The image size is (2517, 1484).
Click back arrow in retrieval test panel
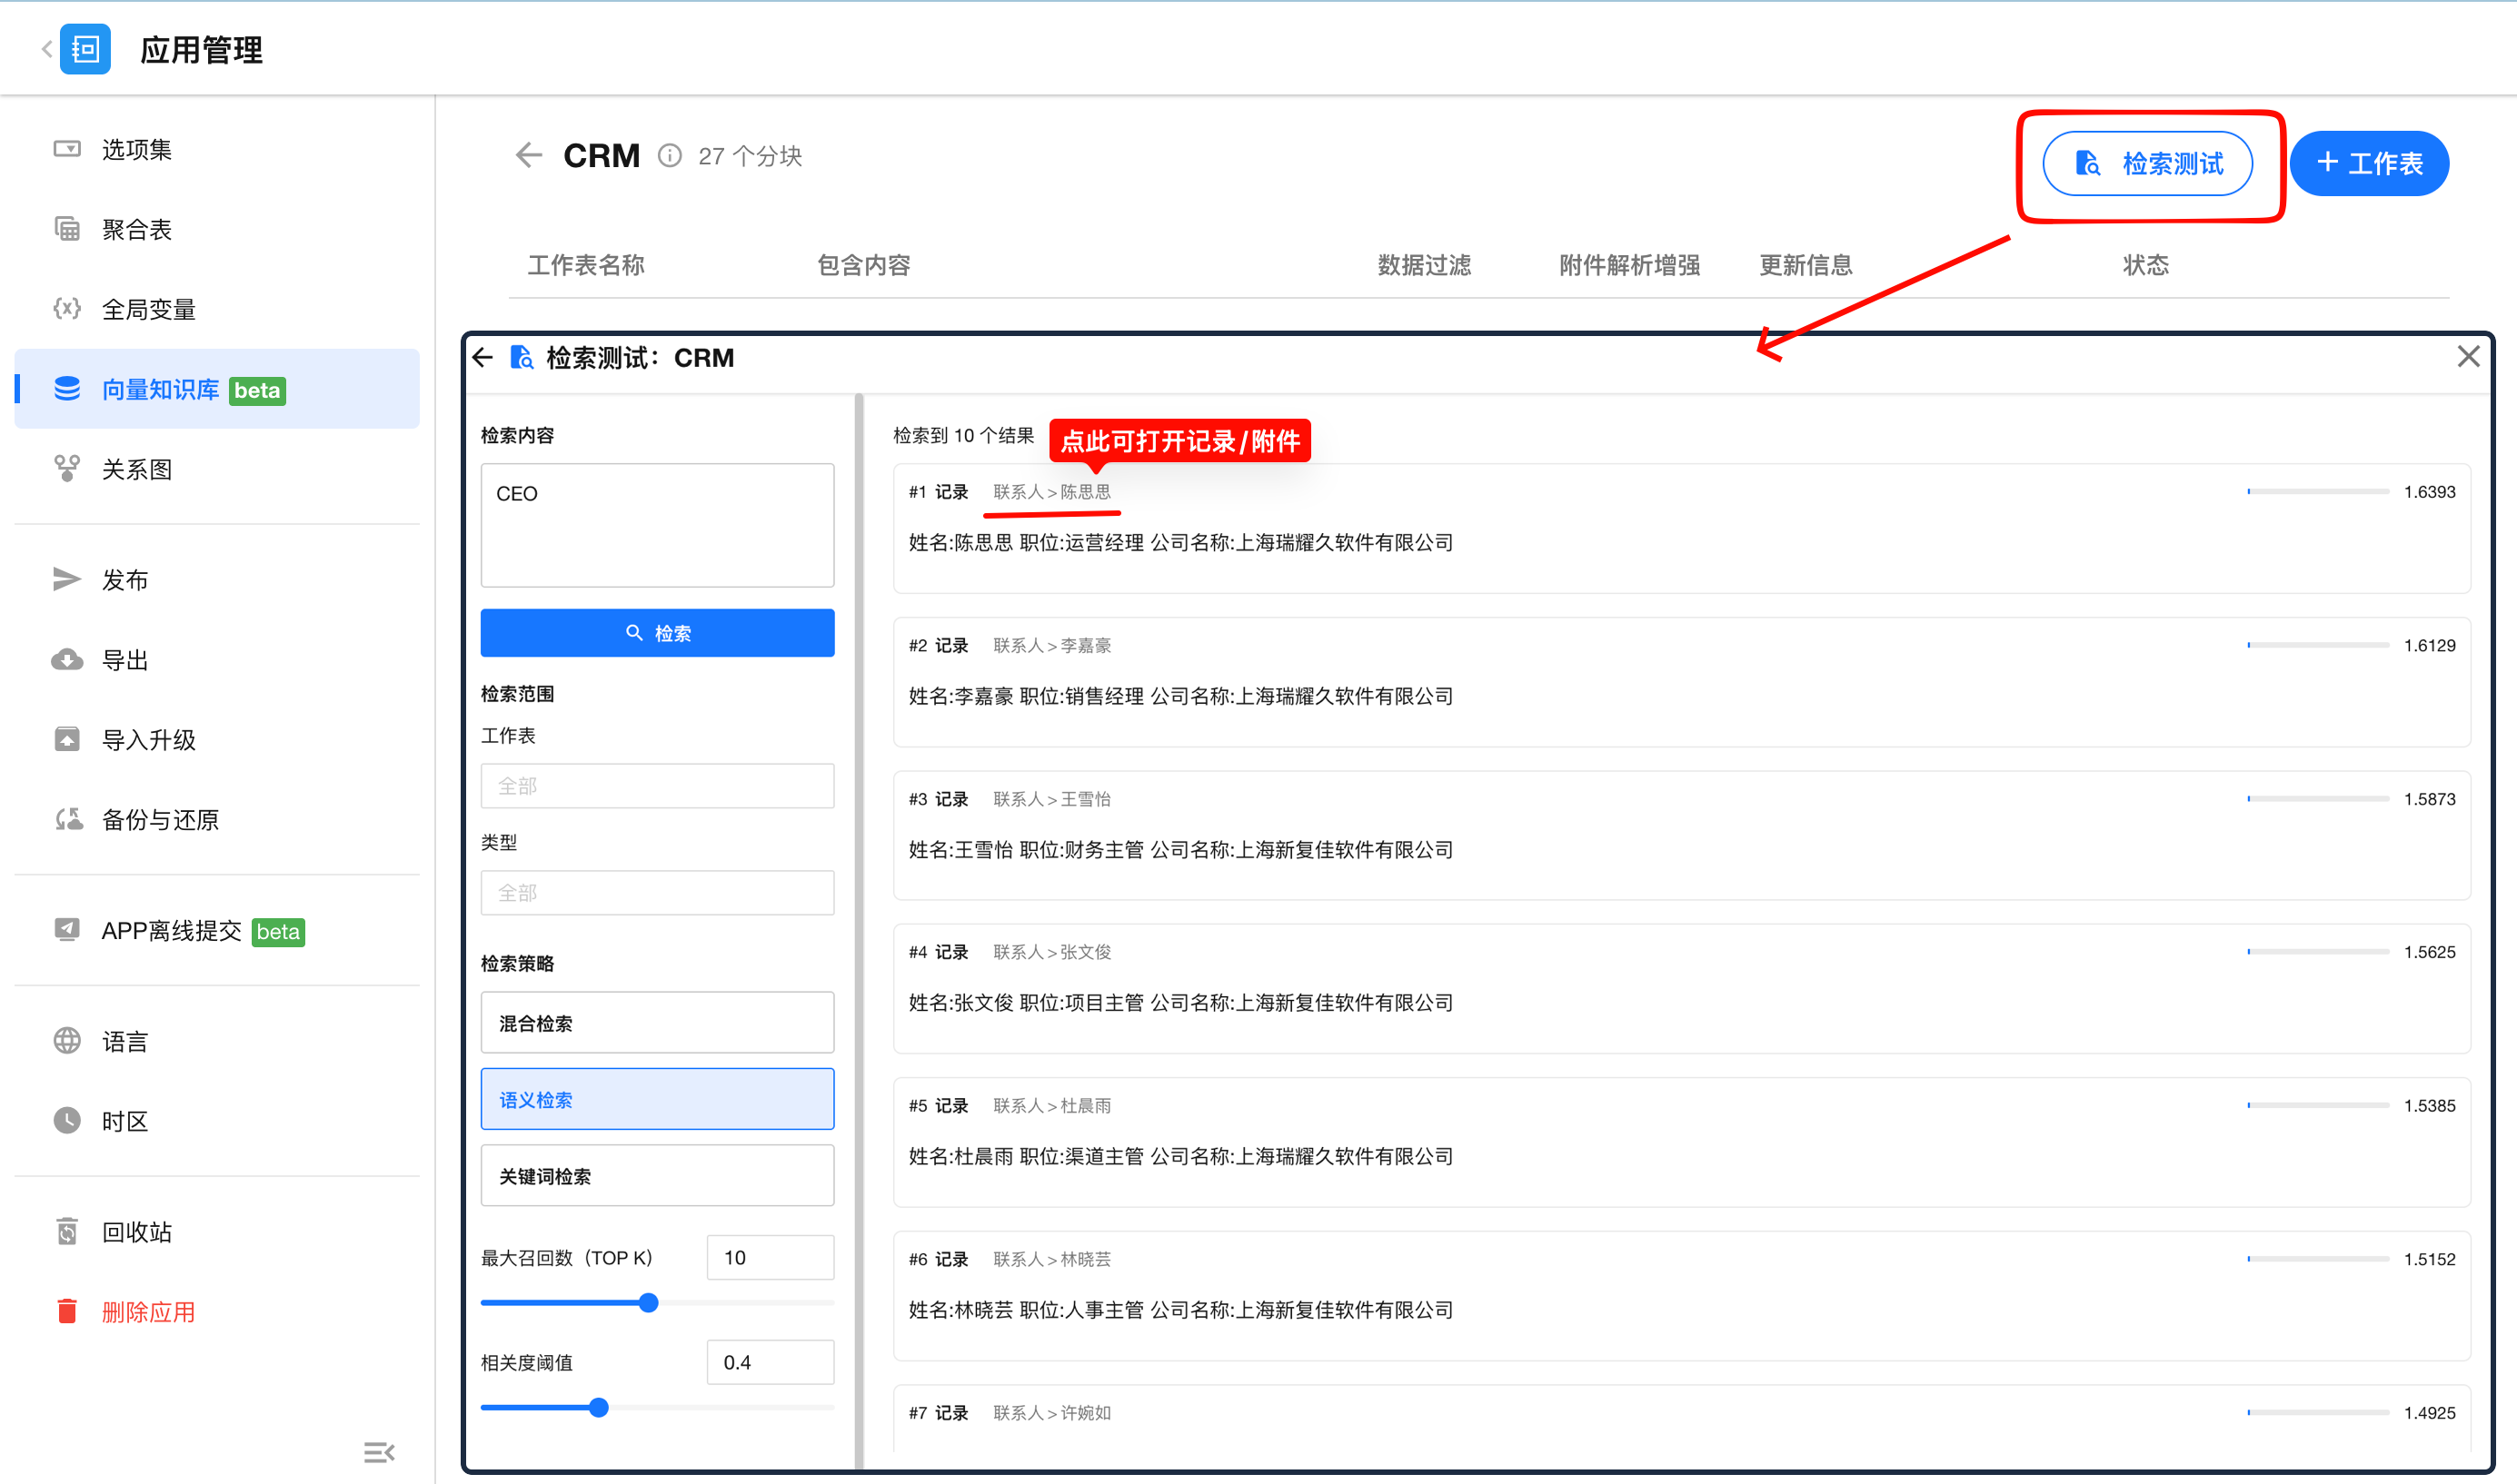(484, 358)
